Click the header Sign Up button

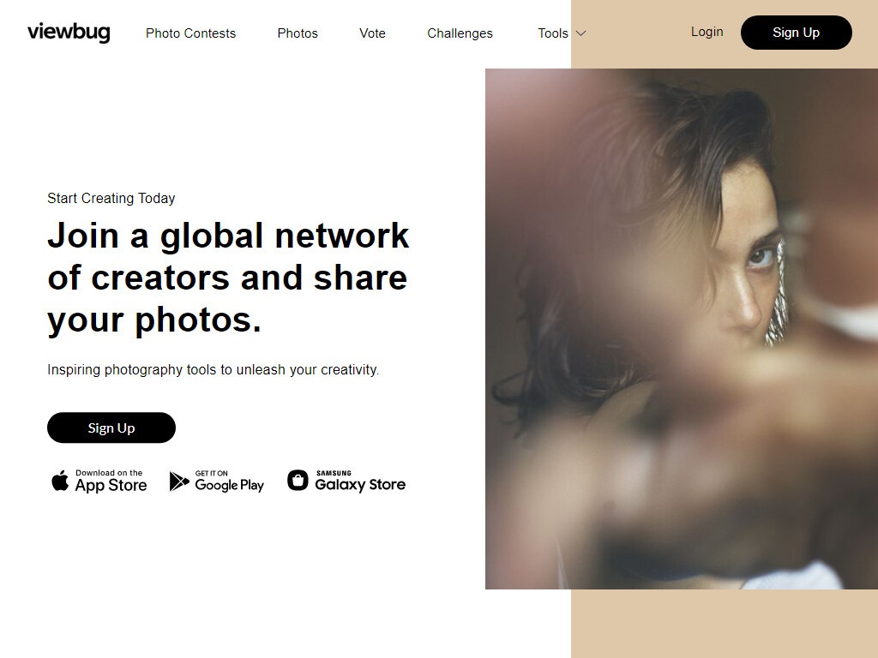click(797, 33)
